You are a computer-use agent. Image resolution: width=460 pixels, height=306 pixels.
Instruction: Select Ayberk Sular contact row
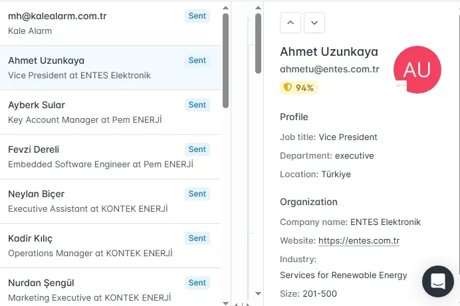(x=93, y=112)
